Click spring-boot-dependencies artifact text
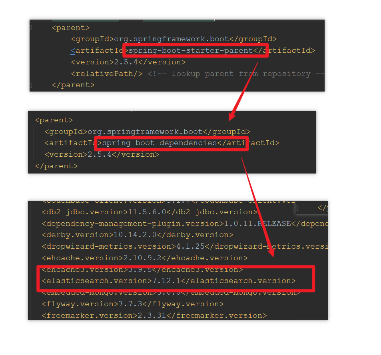 160,143
